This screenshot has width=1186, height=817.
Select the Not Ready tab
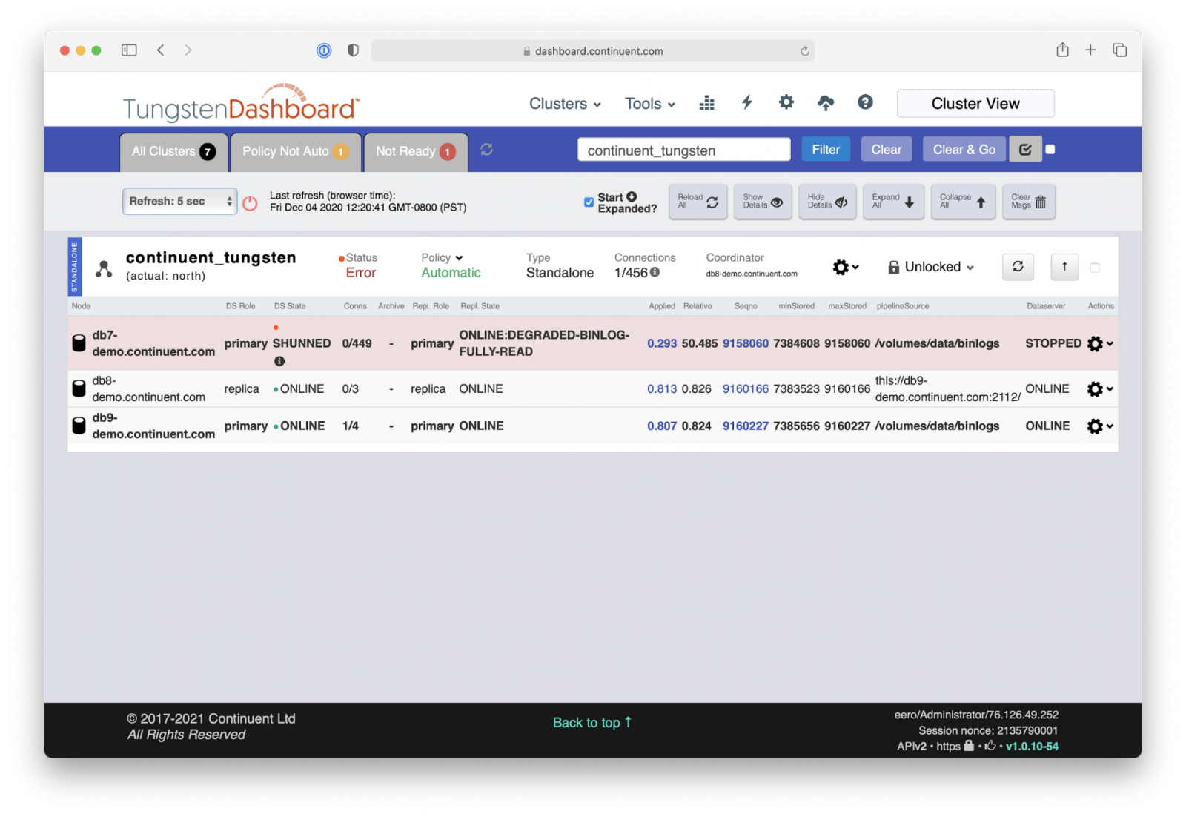point(416,152)
